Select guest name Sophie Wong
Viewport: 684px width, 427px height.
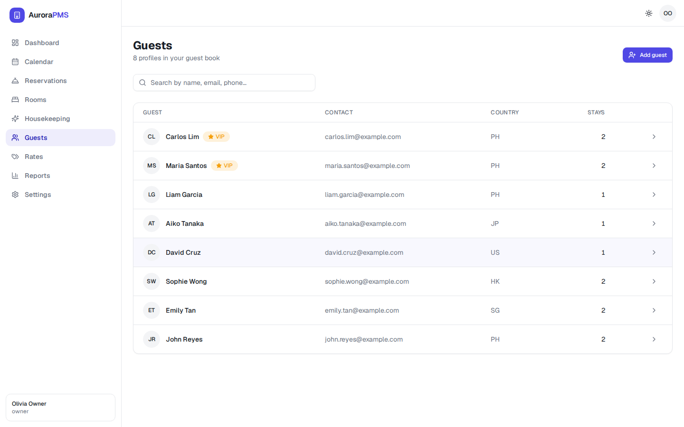tap(186, 281)
